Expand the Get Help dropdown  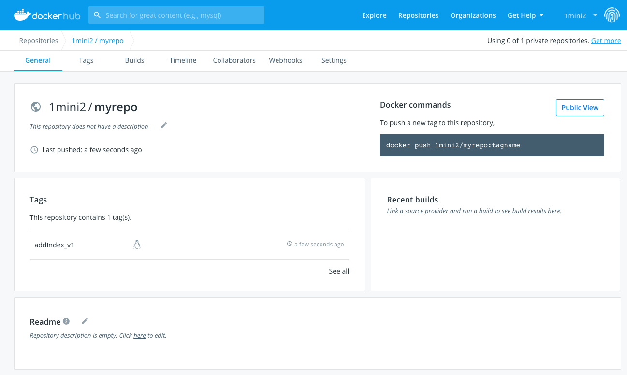click(x=525, y=15)
